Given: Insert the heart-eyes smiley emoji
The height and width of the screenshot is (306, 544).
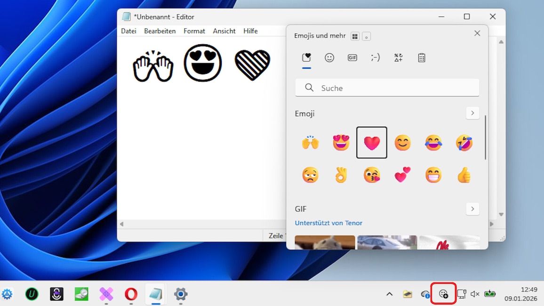Looking at the screenshot, I should pos(341,143).
